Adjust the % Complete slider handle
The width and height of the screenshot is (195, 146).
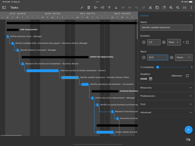(x=158, y=67)
